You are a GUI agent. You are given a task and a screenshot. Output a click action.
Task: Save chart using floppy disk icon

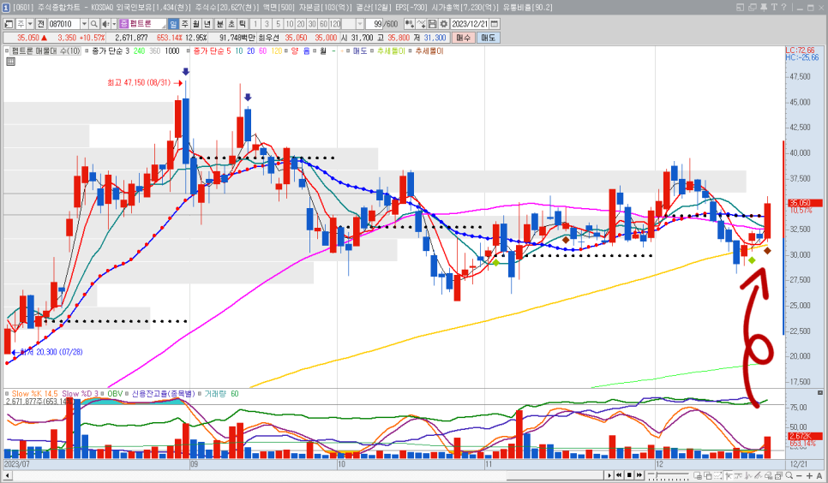tap(433, 24)
